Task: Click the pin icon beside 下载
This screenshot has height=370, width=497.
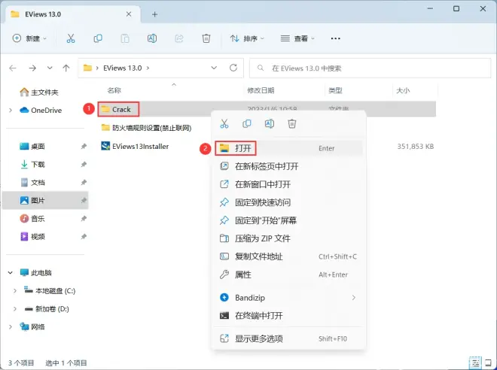Action: tap(84, 164)
